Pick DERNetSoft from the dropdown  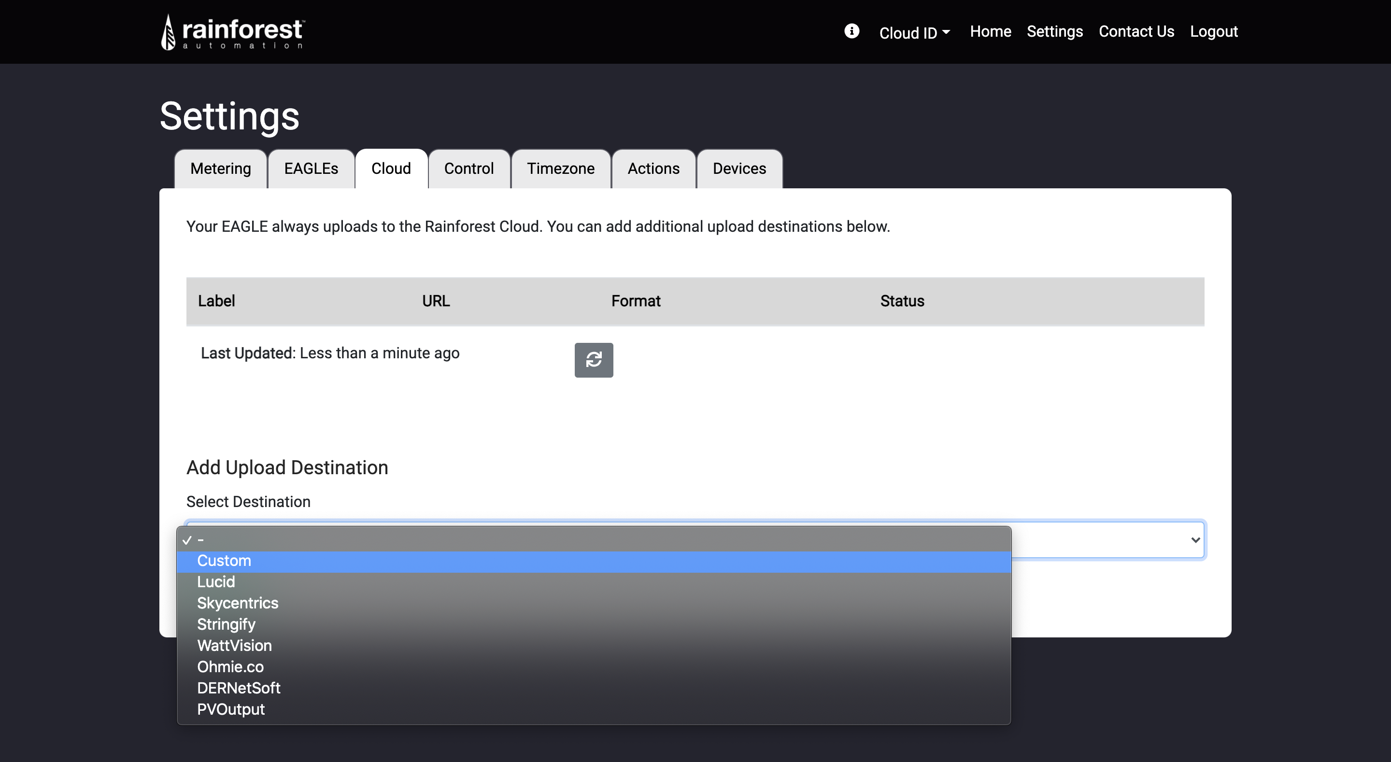(238, 688)
